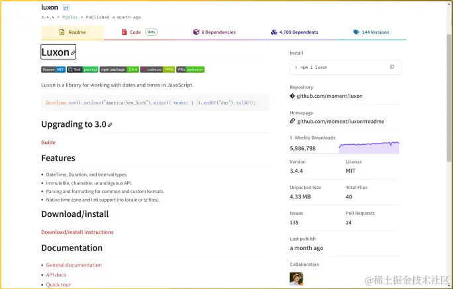Image resolution: width=453 pixels, height=289 pixels.
Task: Click the license MIT badge
Action: [x=53, y=69]
